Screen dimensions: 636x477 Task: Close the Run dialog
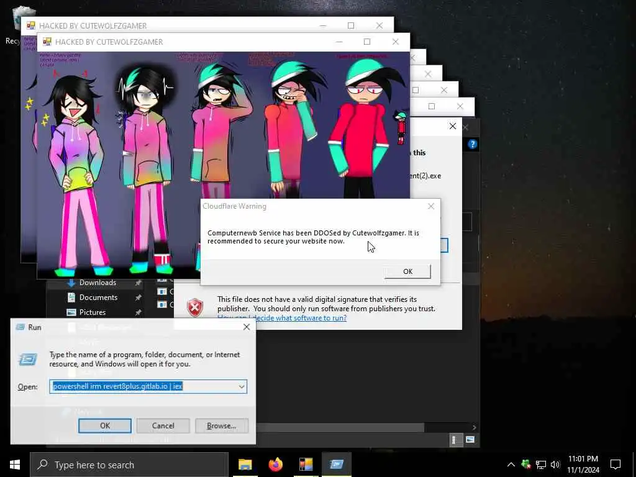click(x=246, y=327)
